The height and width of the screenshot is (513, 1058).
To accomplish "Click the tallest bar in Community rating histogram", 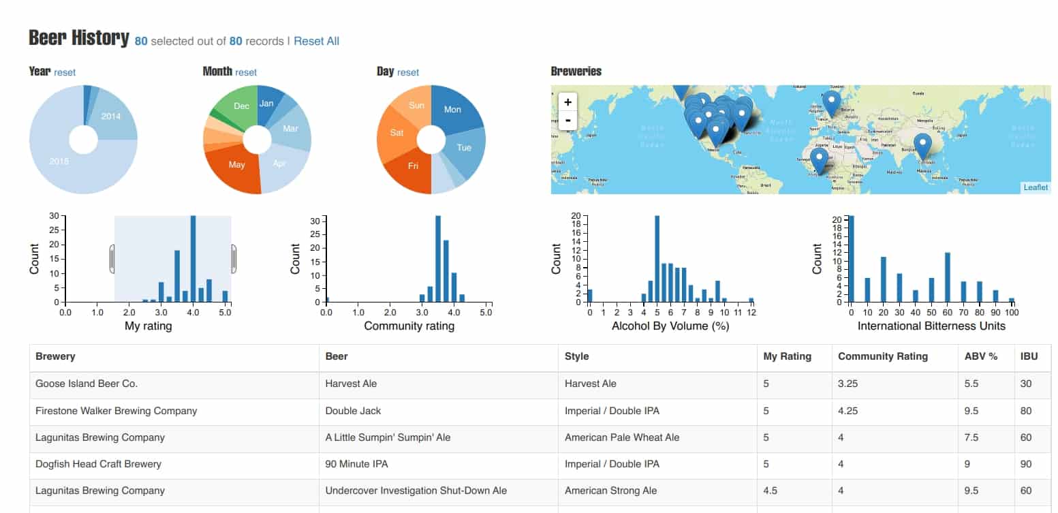I will tap(439, 259).
